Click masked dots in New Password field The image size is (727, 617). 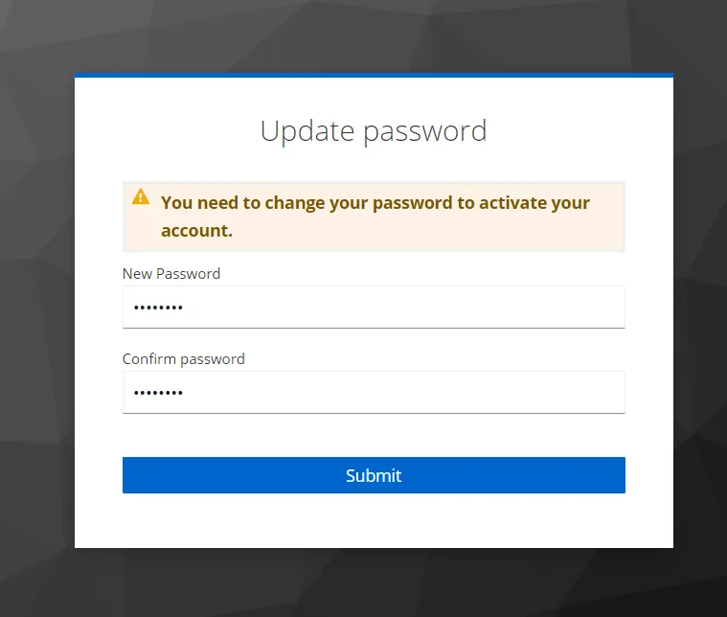[x=158, y=308]
